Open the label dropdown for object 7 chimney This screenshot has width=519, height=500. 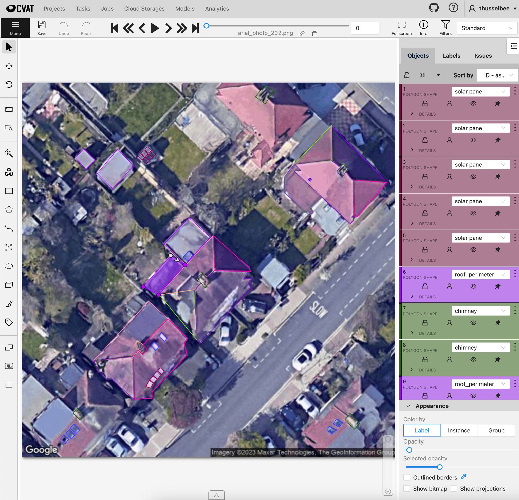pos(480,311)
